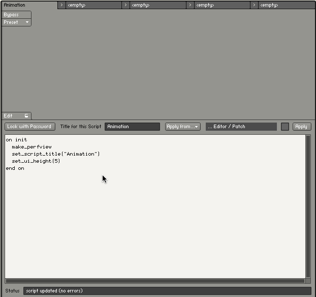Click the arrow before the fifth script slot

click(254, 5)
